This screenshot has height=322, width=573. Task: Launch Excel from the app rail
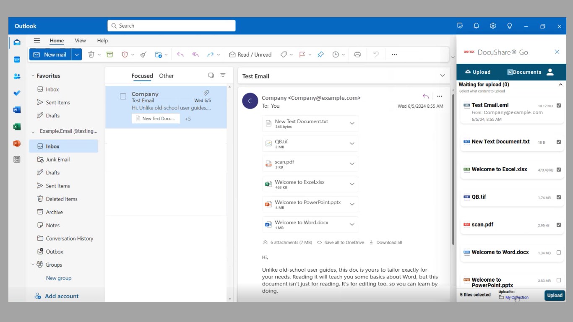click(x=17, y=127)
